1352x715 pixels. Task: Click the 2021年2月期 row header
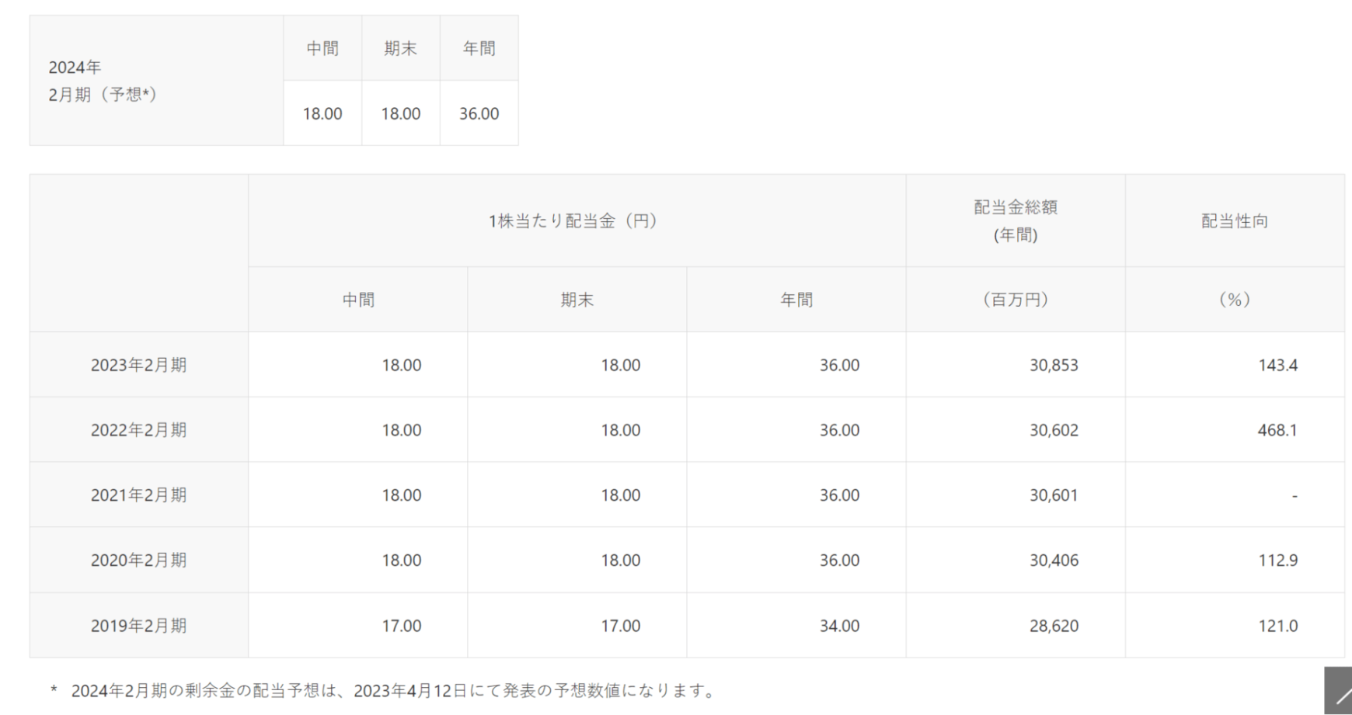tap(138, 495)
